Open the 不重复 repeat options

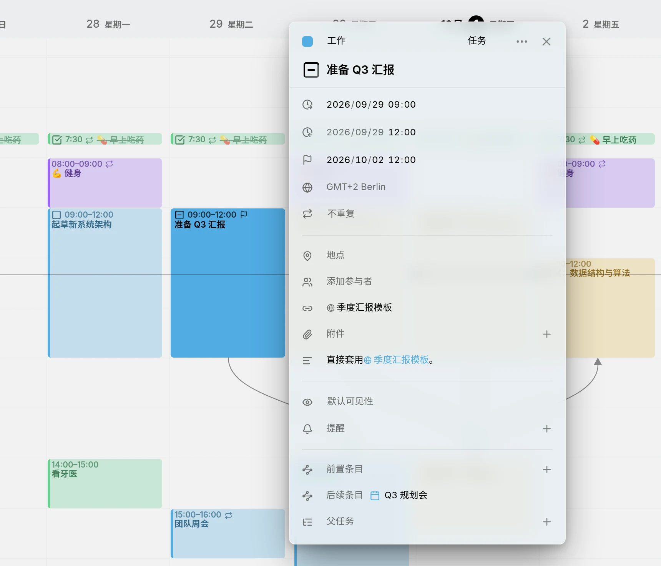(x=340, y=214)
